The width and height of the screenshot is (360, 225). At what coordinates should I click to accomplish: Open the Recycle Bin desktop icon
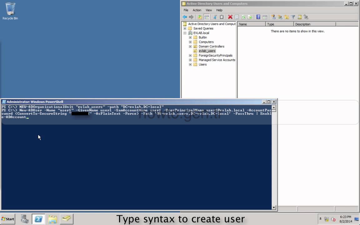pyautogui.click(x=10, y=11)
